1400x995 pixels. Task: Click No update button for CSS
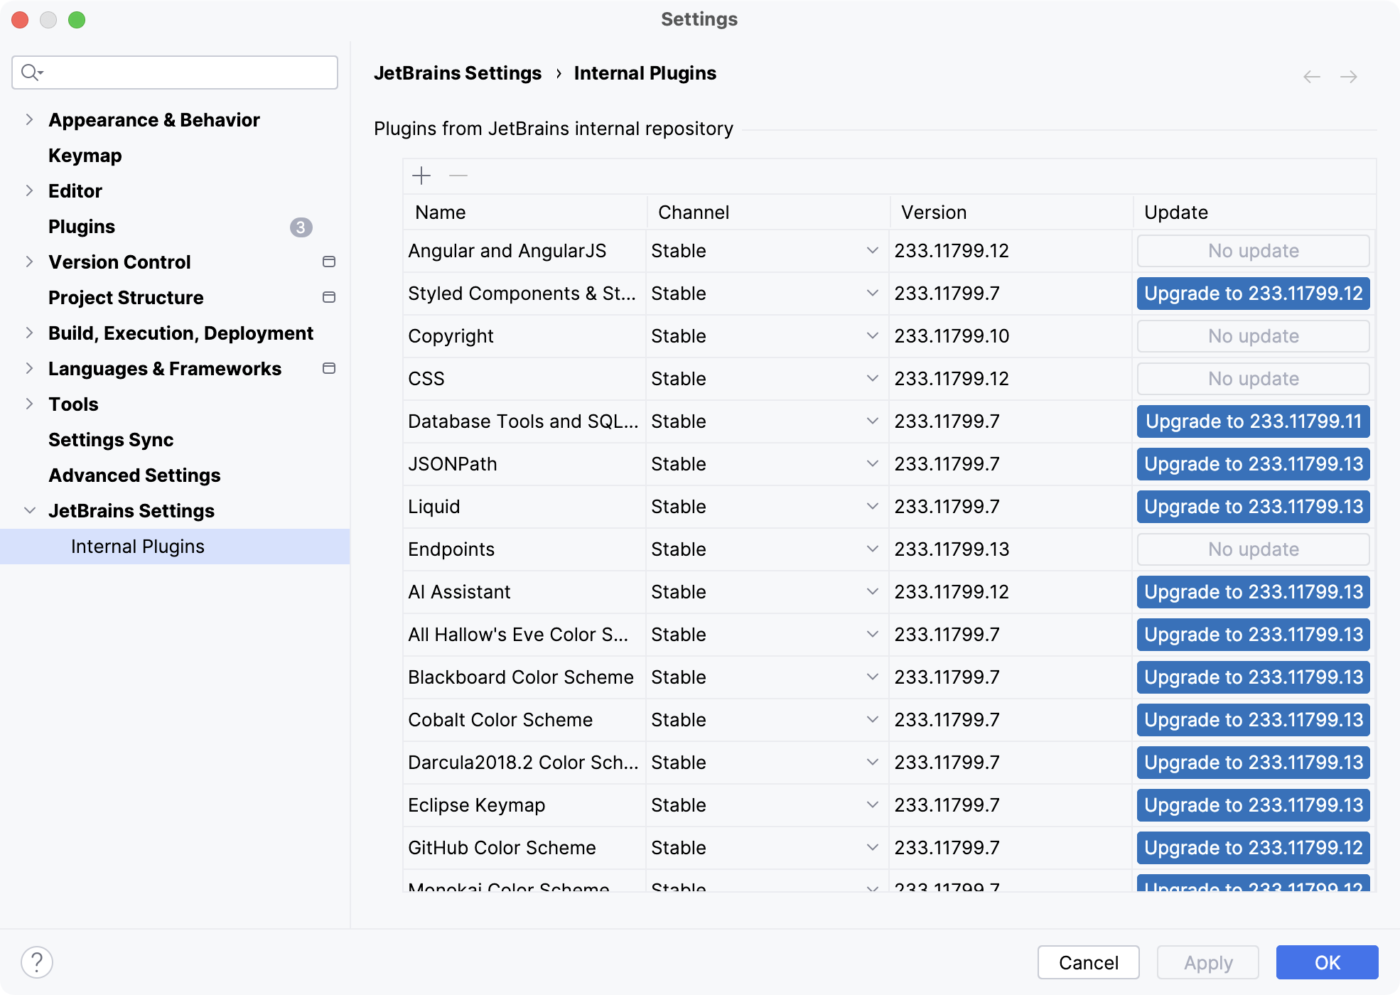[x=1254, y=379]
